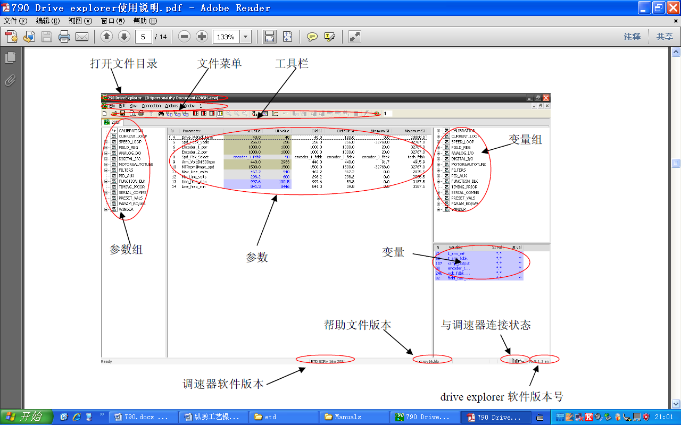
Task: Click the 工具栏 label text
Action: (x=292, y=63)
